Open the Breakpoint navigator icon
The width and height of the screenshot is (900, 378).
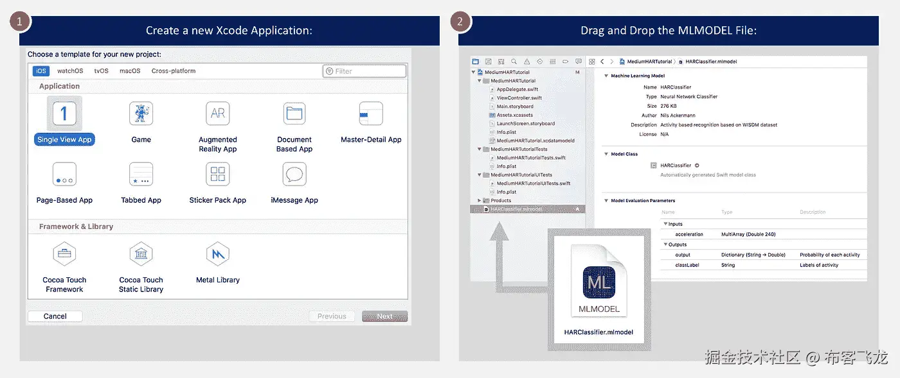pos(565,62)
